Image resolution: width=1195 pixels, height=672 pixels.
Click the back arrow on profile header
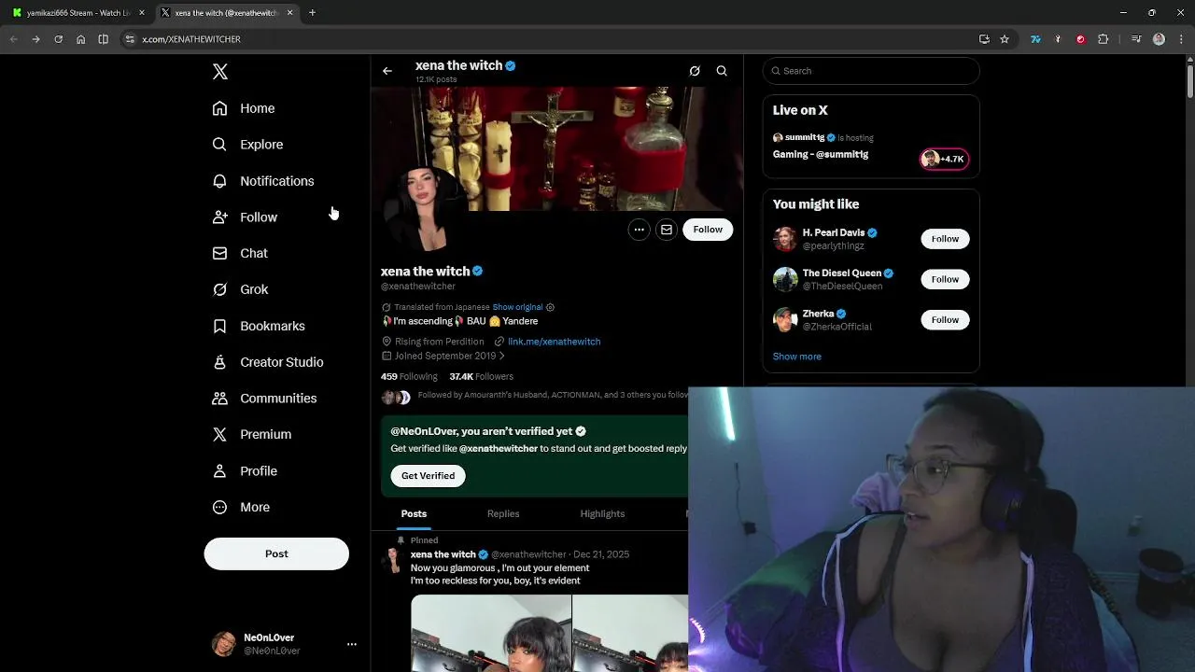(387, 71)
